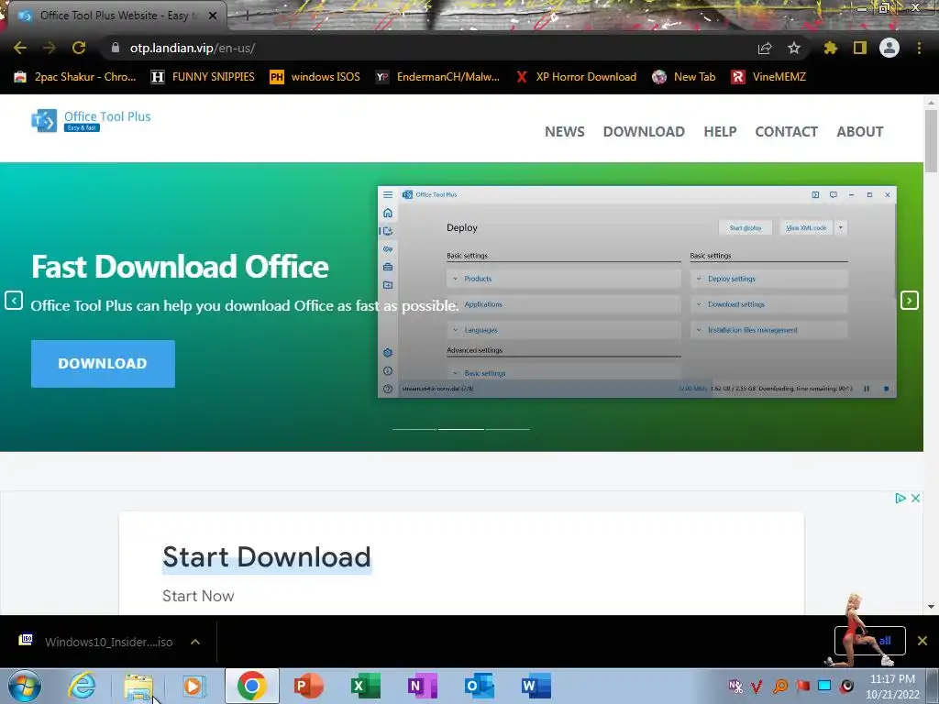Launch OneNote from the taskbar
Screen dimensions: 939x704
[x=422, y=686]
